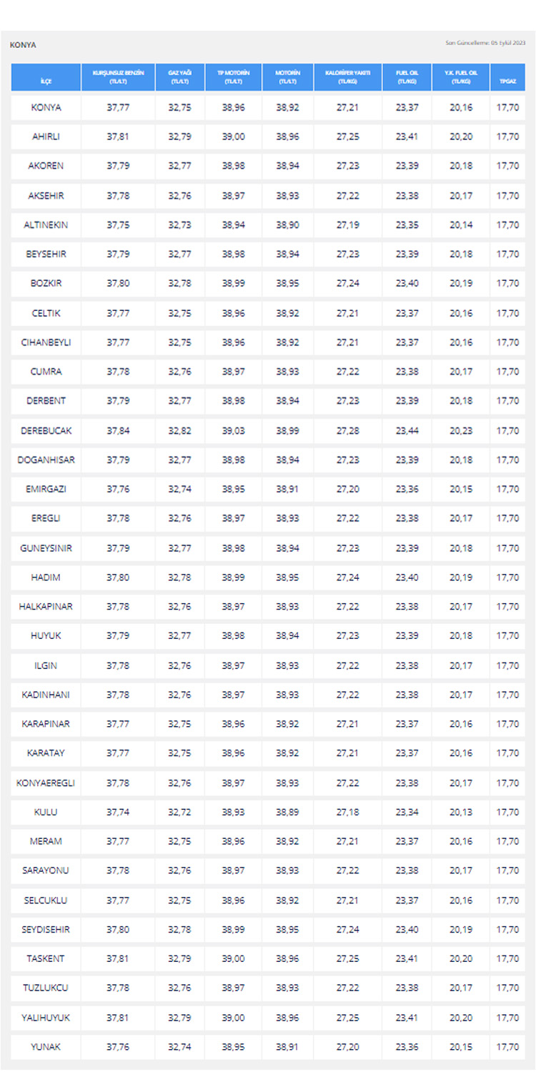Select the Kurşunsuz Benzin column header
Screen dimensions: 536x1072
118,77
